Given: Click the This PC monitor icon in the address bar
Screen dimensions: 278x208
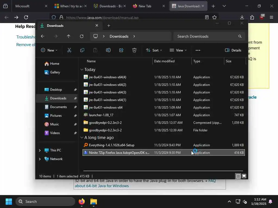Looking at the screenshot, I should coord(96,36).
